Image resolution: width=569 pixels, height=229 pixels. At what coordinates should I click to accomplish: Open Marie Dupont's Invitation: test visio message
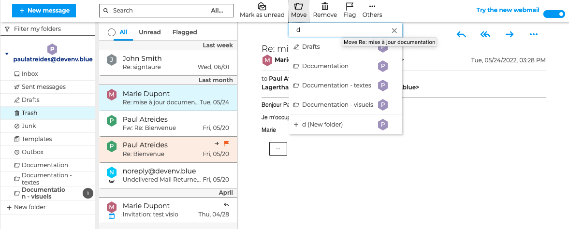(168, 210)
